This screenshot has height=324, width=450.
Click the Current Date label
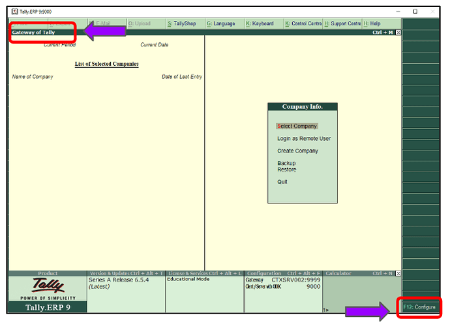click(x=155, y=45)
